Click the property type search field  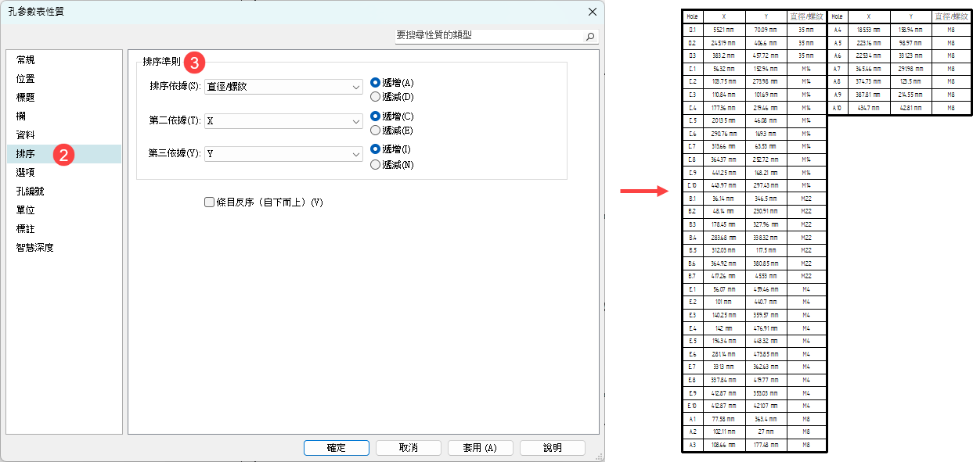[x=489, y=36]
